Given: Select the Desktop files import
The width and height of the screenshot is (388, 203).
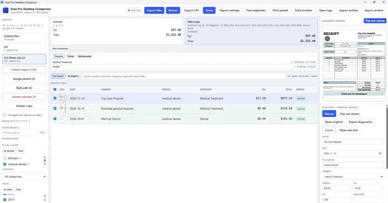Looking at the screenshot, I should point(24,38).
